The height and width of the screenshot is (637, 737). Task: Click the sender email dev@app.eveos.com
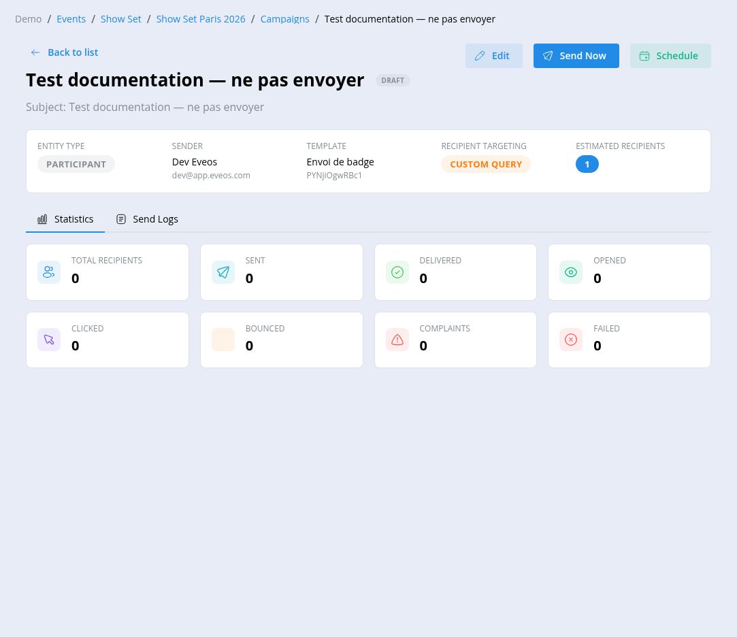(211, 176)
